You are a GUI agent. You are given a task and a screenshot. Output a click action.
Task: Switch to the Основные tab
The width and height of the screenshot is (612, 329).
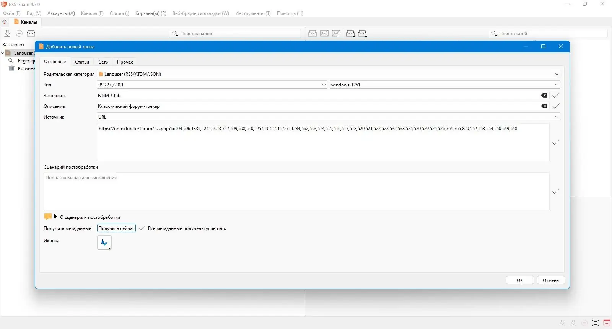click(x=55, y=62)
